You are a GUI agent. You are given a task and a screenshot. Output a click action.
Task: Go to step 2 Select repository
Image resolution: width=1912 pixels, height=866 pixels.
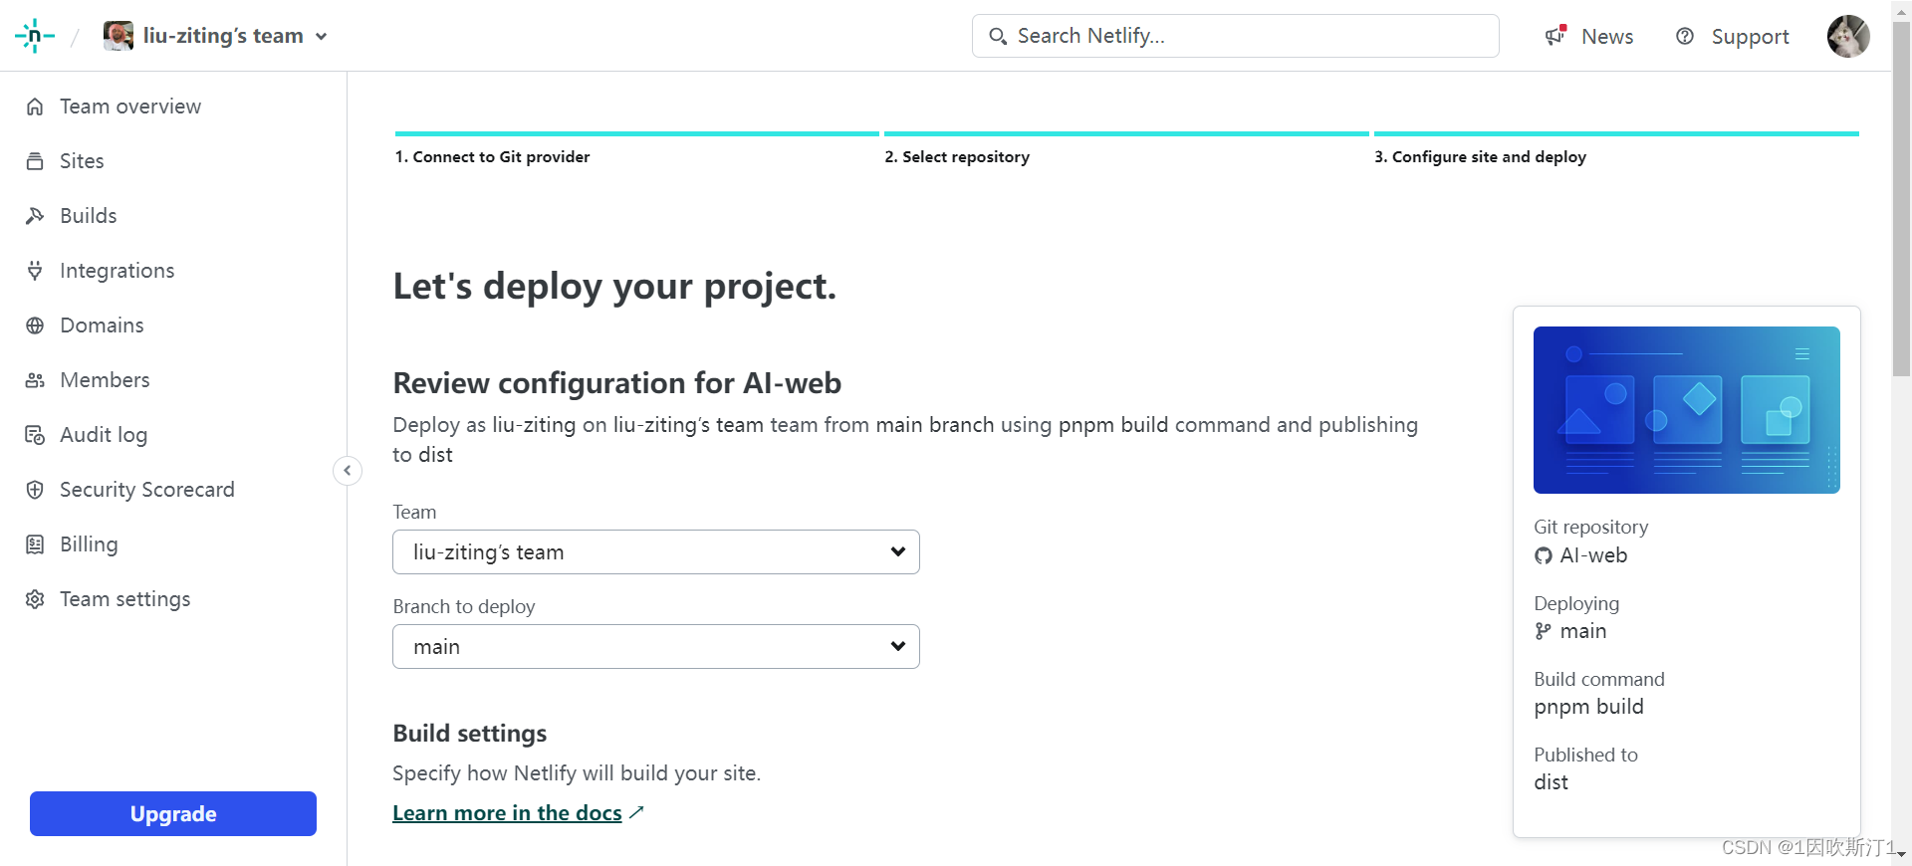pos(957,157)
